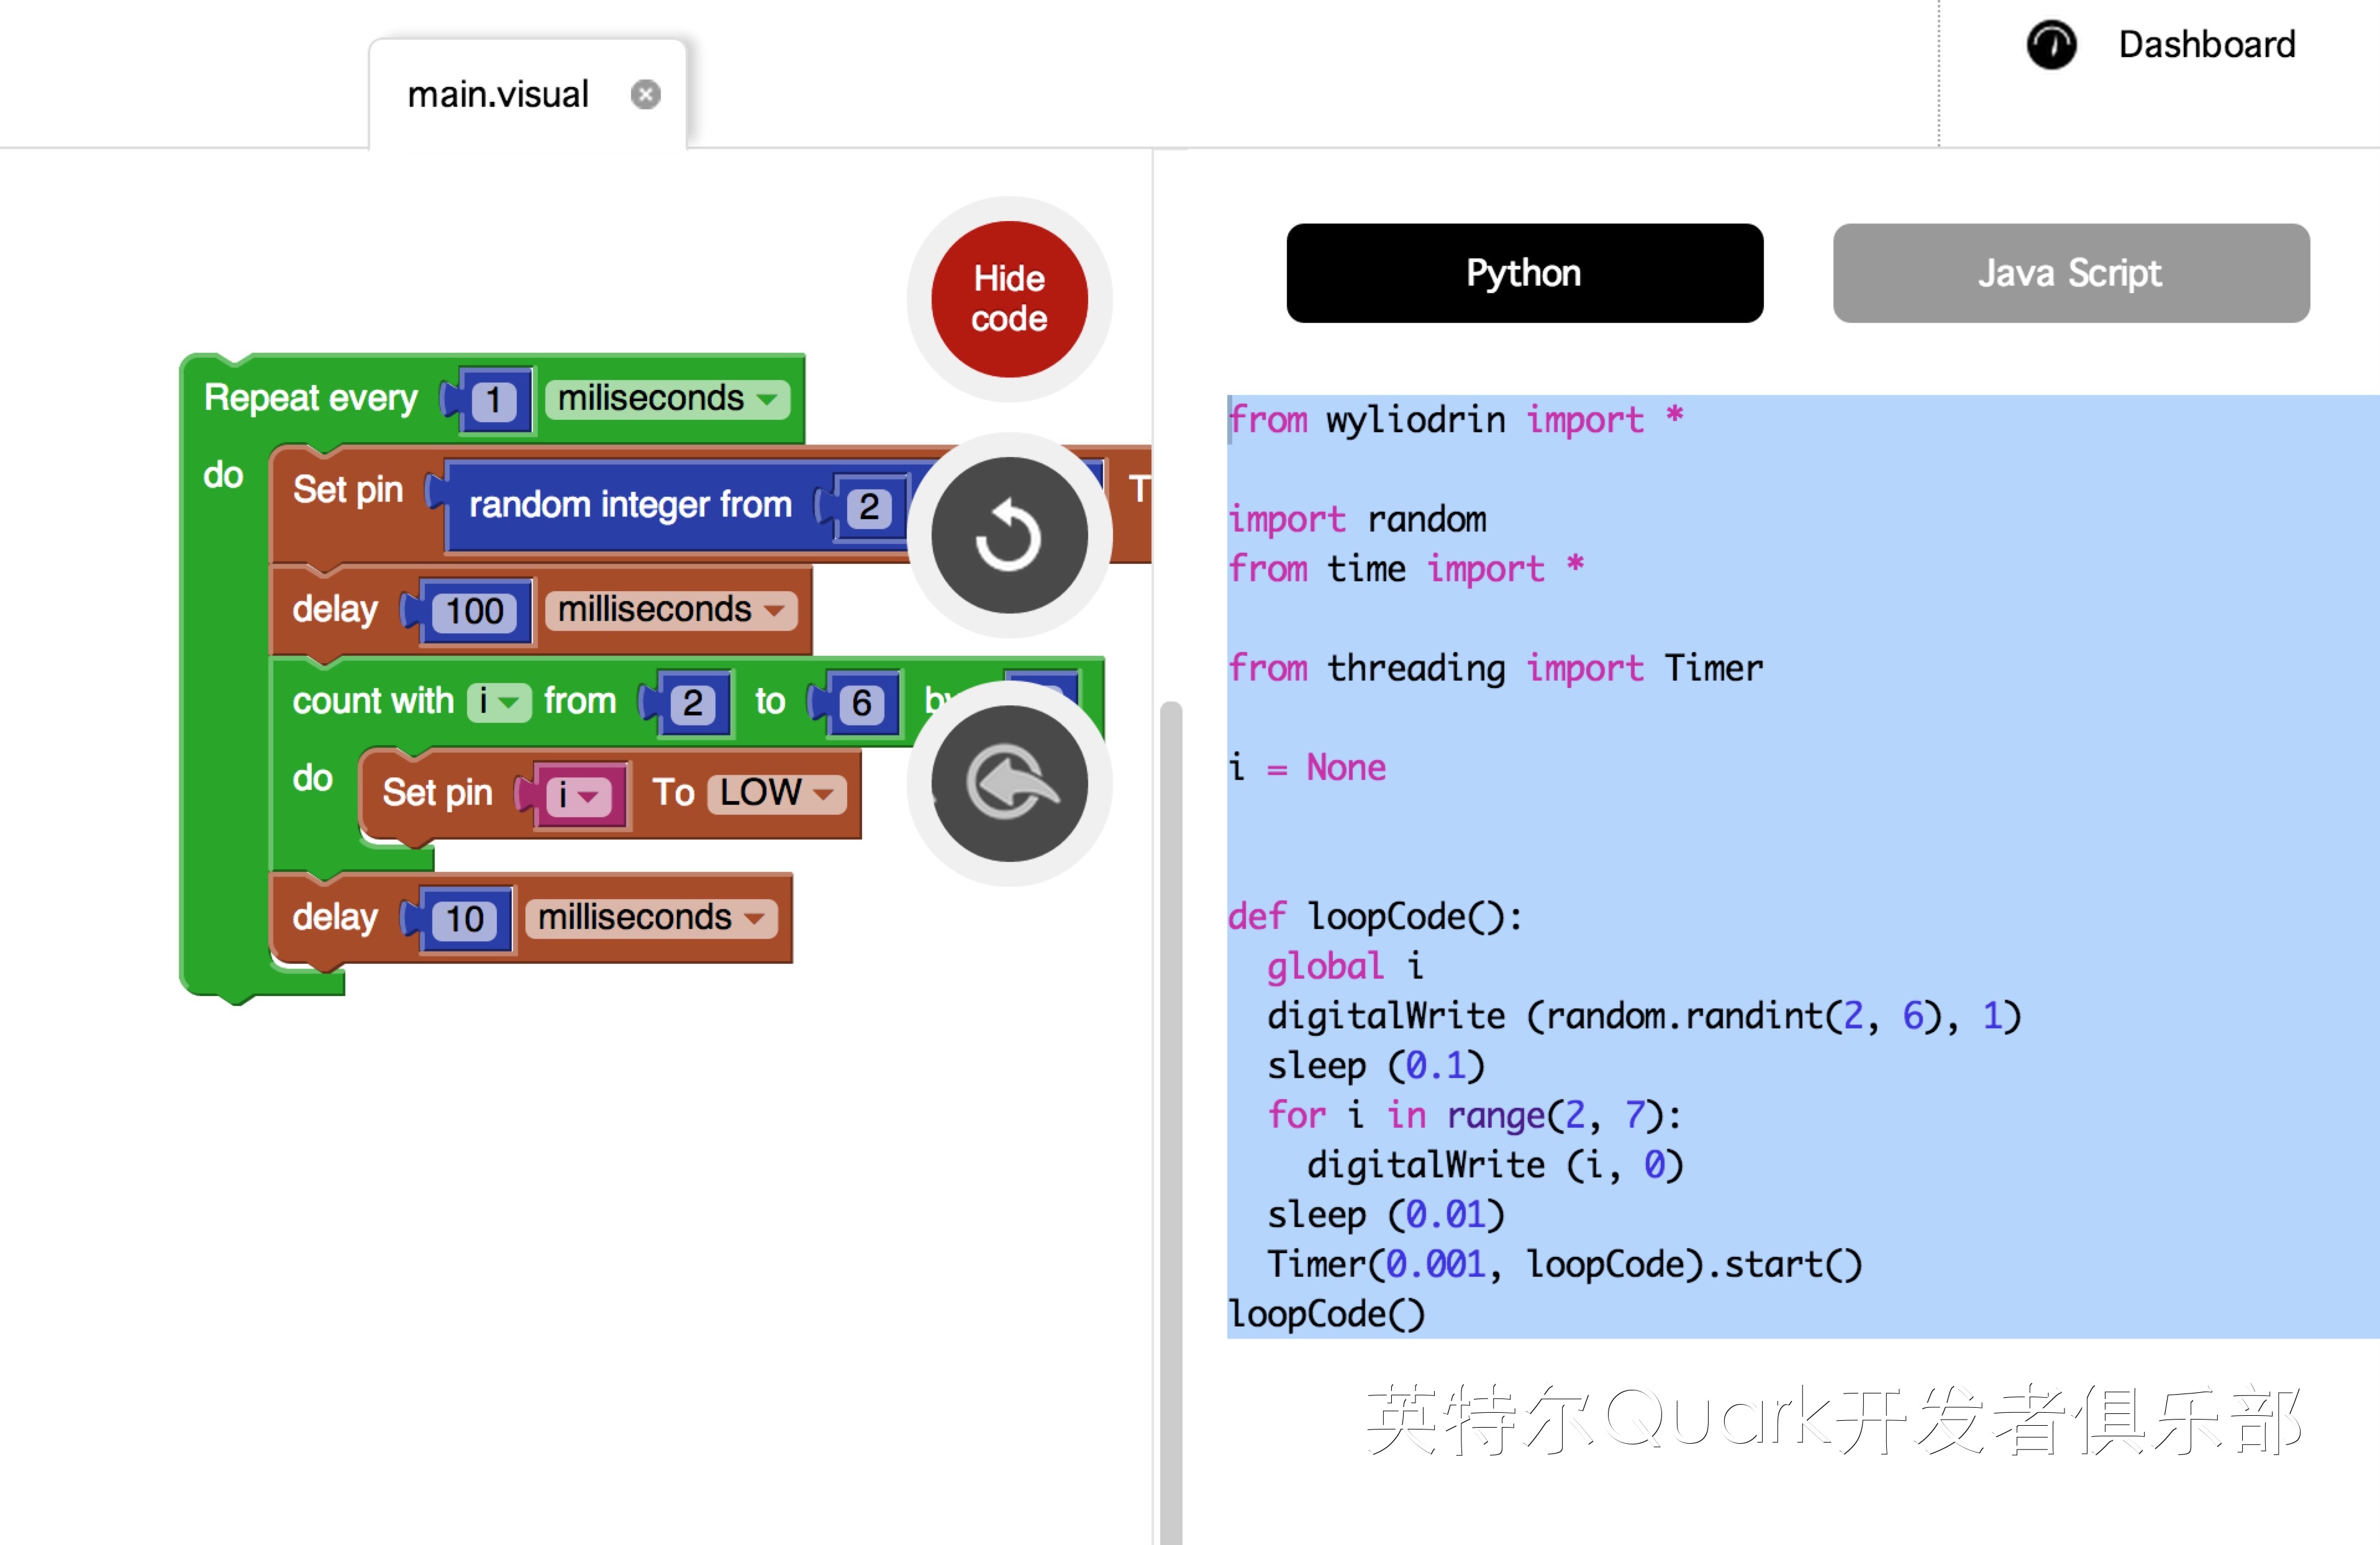Click the Dashboard gauge icon
This screenshot has height=1545, width=2380.
[x=2051, y=45]
